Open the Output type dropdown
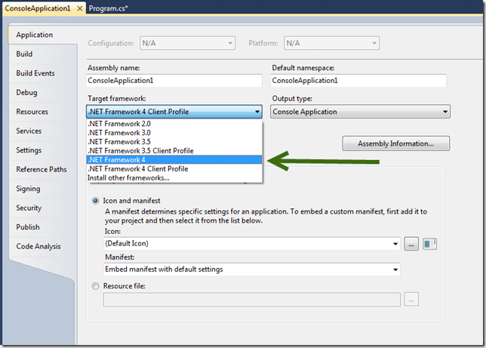The image size is (486, 348). 360,112
